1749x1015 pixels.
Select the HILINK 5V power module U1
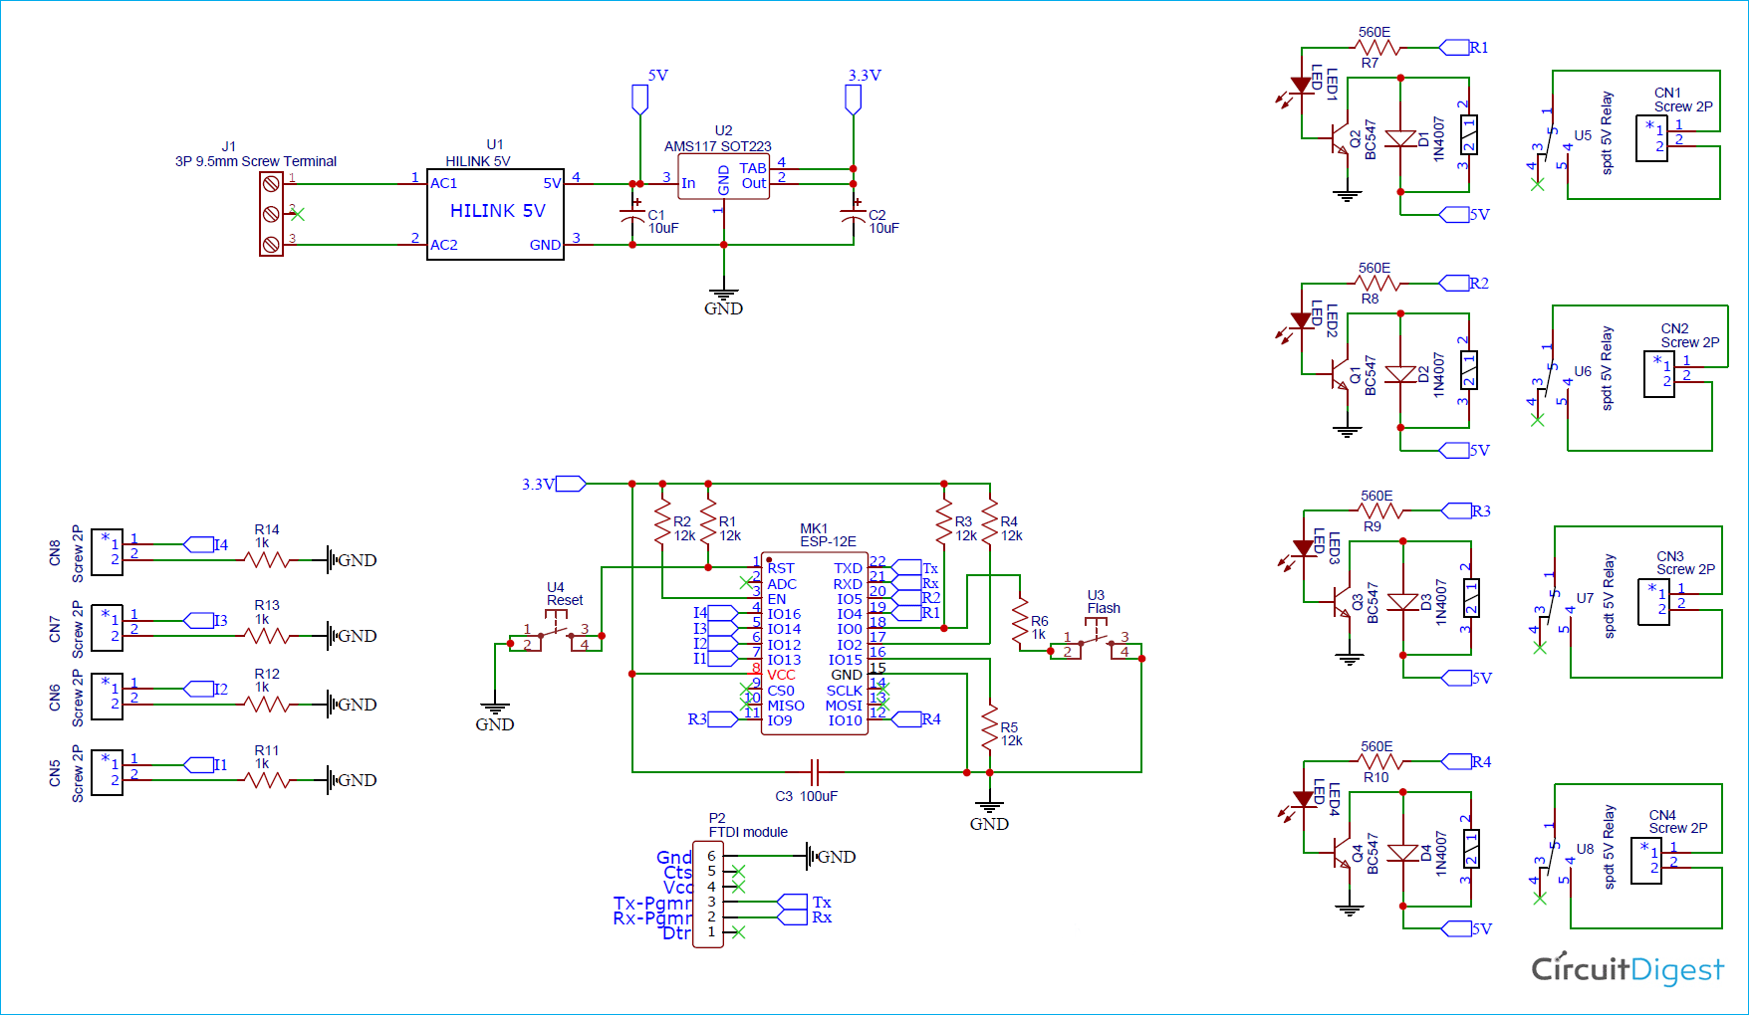[x=495, y=211]
